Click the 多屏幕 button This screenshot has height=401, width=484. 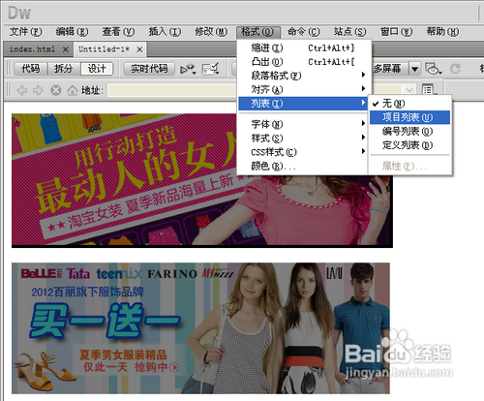coord(389,69)
